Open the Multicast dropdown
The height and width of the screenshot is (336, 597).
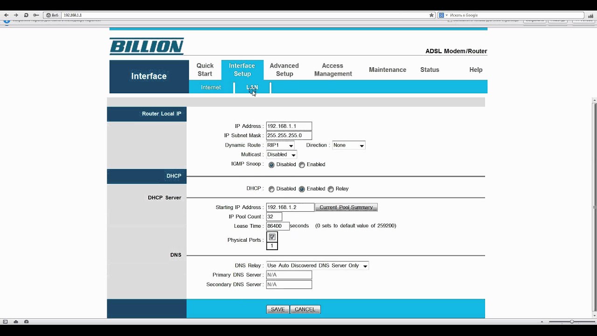(x=281, y=154)
